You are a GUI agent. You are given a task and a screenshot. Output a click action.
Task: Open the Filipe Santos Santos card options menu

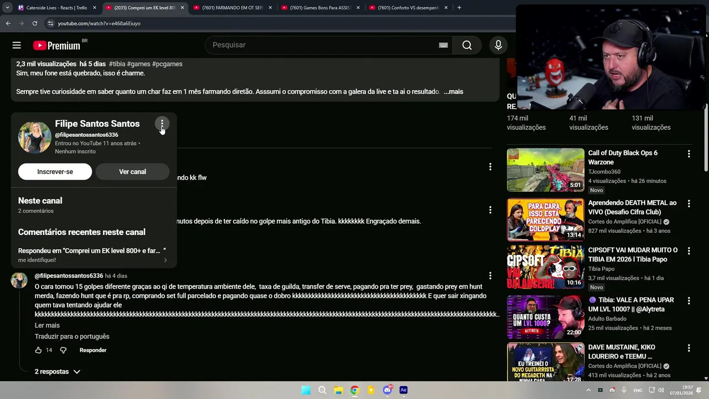162,124
